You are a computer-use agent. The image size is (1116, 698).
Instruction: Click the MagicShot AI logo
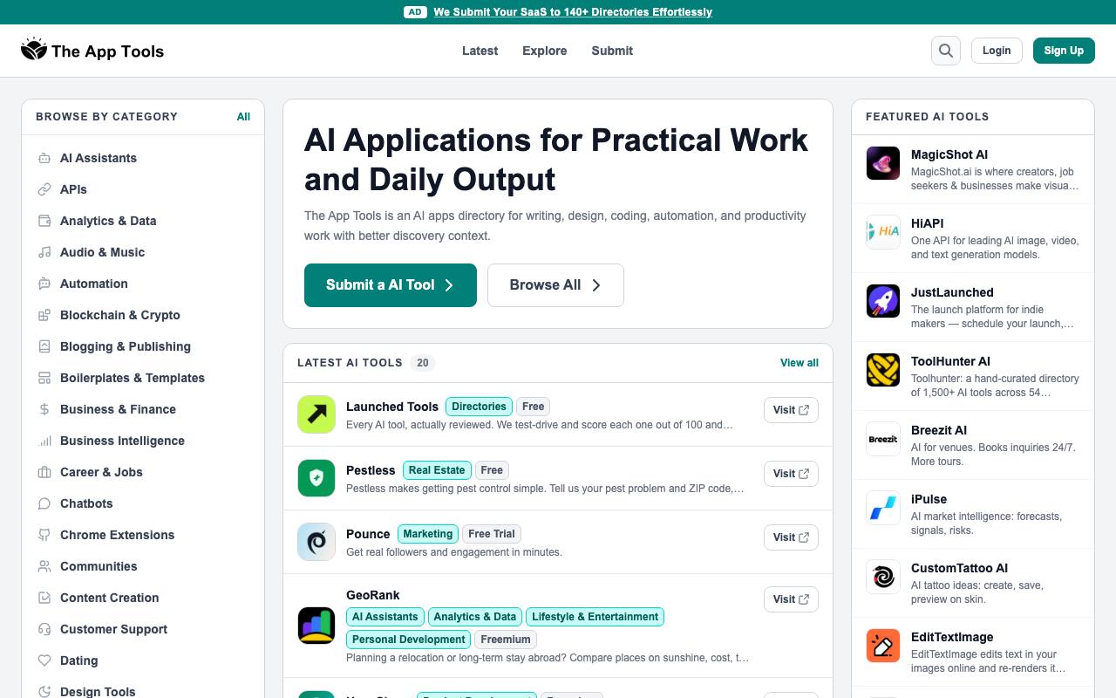pos(883,163)
